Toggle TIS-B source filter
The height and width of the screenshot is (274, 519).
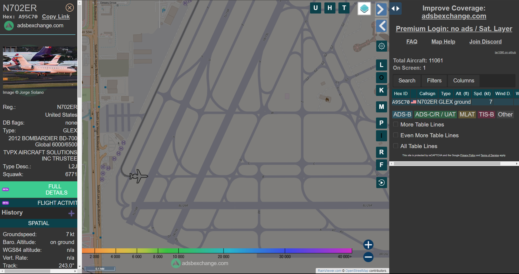click(x=486, y=115)
